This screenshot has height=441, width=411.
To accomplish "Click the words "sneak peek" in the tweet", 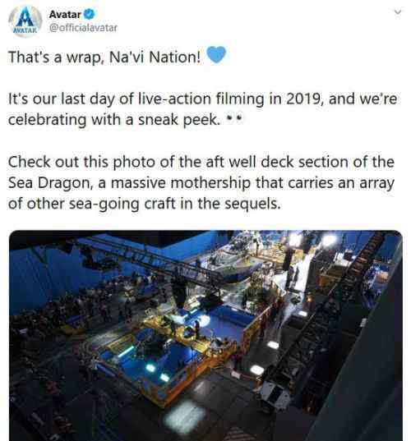I will (178, 120).
